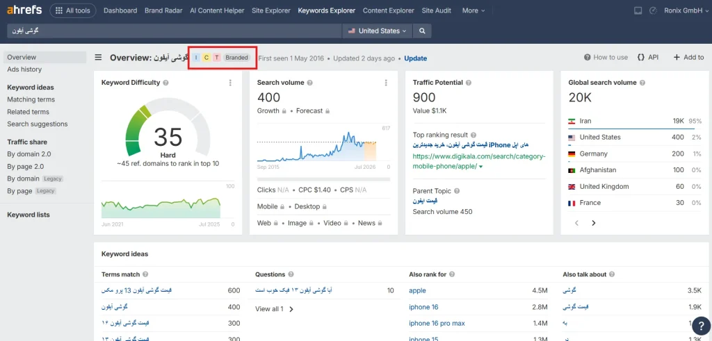Click Also talk about help icon

pyautogui.click(x=612, y=275)
